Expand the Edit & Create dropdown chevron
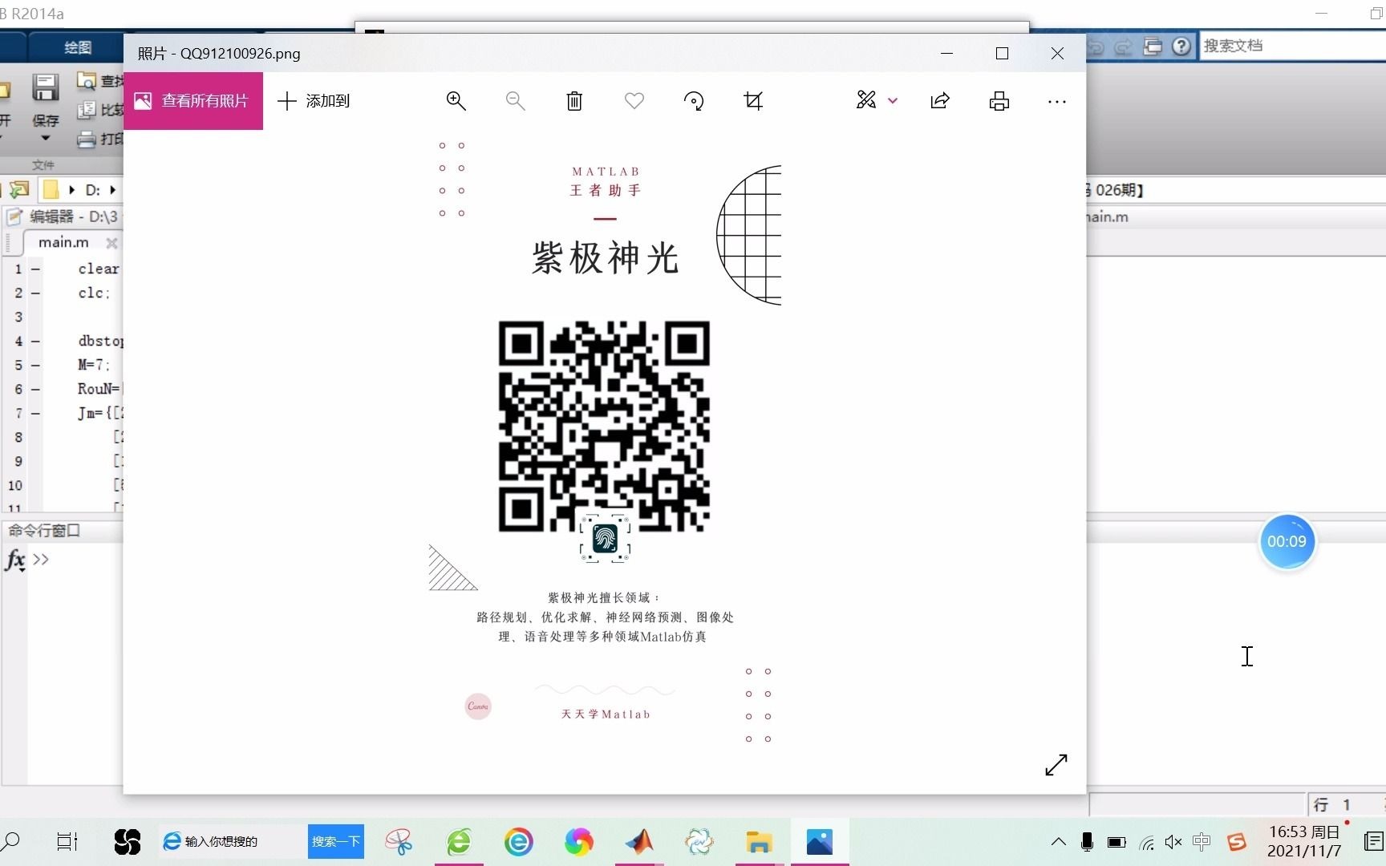 point(893,101)
